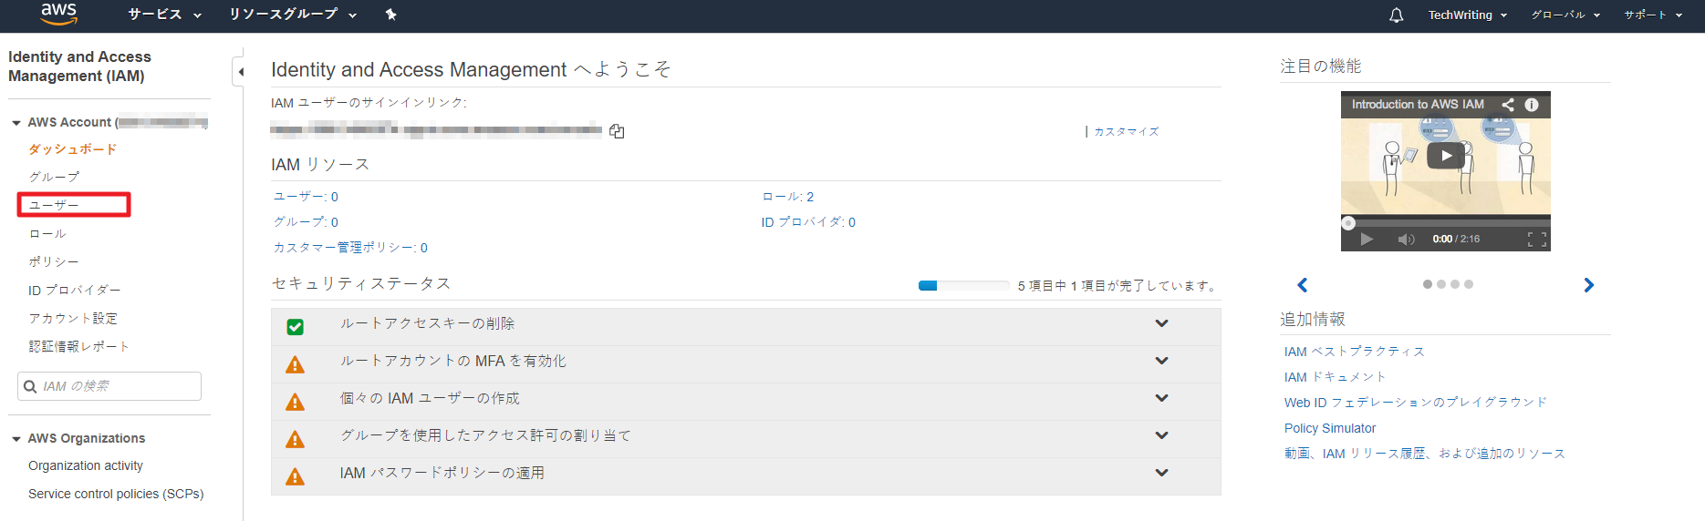Open the サービス dropdown menu
The width and height of the screenshot is (1705, 521).
point(164,15)
